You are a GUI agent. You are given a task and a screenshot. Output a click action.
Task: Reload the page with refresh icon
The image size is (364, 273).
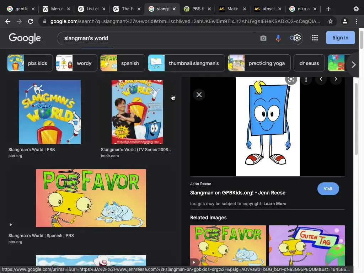31,21
